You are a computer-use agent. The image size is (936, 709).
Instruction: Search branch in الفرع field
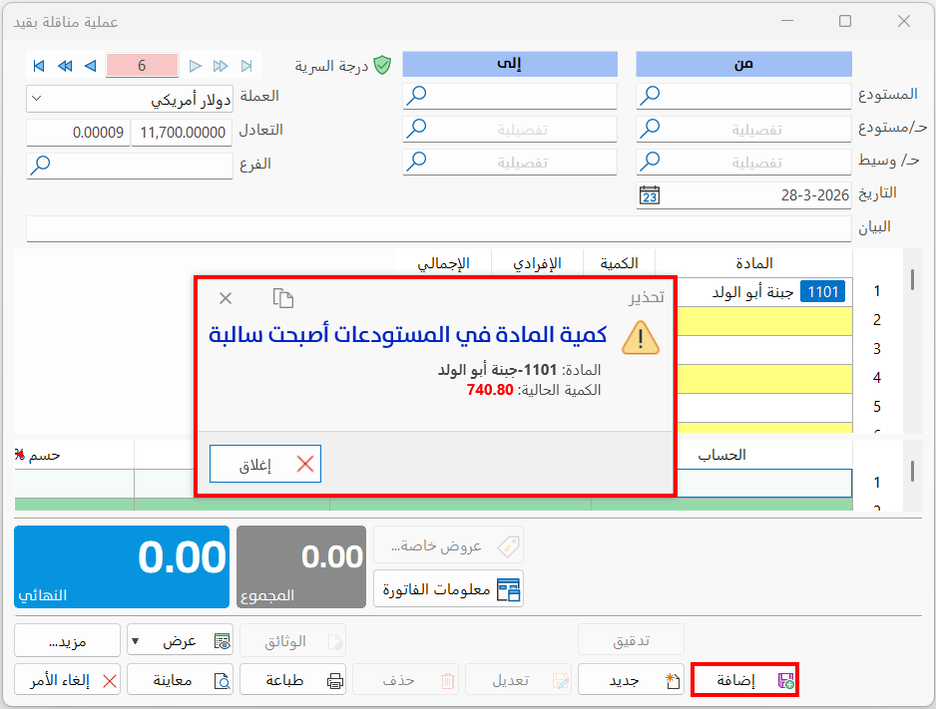point(41,166)
